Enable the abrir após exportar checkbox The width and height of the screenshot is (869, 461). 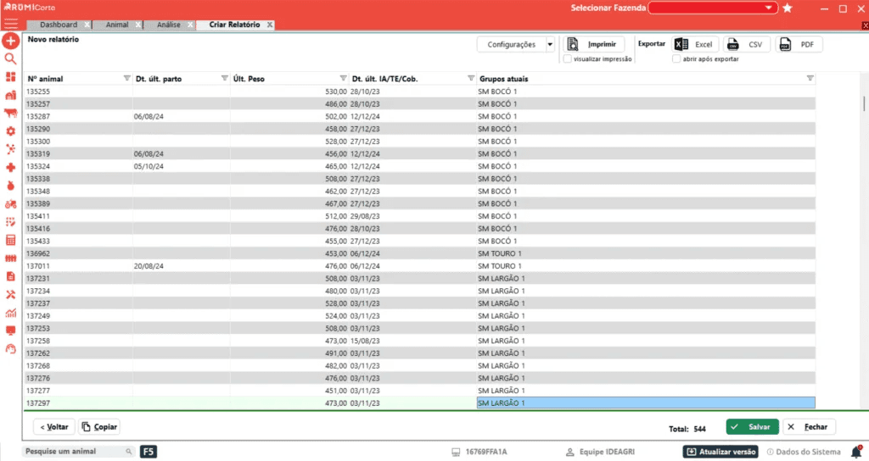[676, 58]
